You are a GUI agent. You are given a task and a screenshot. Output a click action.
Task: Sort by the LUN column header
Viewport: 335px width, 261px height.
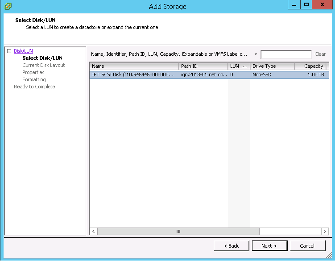point(239,66)
